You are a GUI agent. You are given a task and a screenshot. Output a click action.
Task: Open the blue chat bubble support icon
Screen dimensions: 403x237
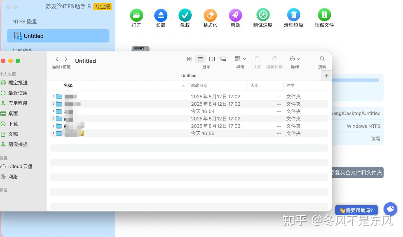[x=390, y=209]
